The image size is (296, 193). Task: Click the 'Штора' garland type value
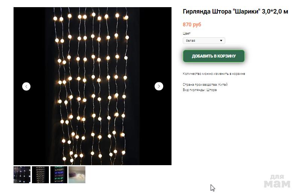coord(211,90)
